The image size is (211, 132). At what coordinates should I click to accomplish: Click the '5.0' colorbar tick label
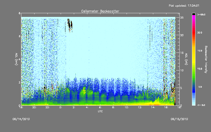200,87
